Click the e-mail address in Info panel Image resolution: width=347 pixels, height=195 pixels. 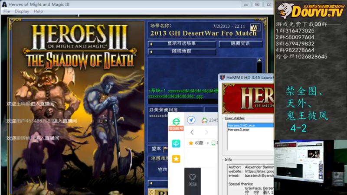pos(259,175)
